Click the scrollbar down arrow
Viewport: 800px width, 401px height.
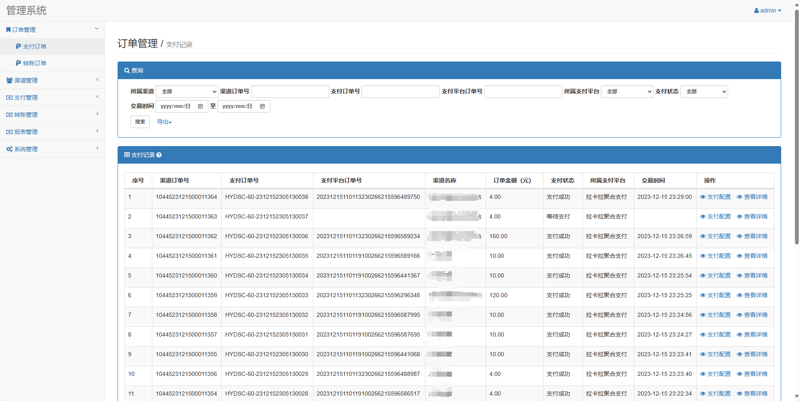point(797,396)
